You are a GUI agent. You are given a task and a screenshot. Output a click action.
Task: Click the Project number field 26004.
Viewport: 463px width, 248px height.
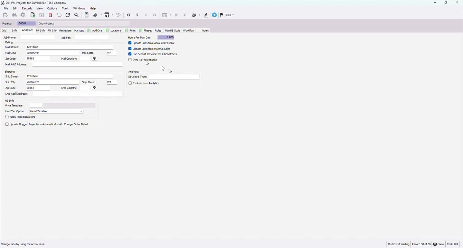point(26,24)
